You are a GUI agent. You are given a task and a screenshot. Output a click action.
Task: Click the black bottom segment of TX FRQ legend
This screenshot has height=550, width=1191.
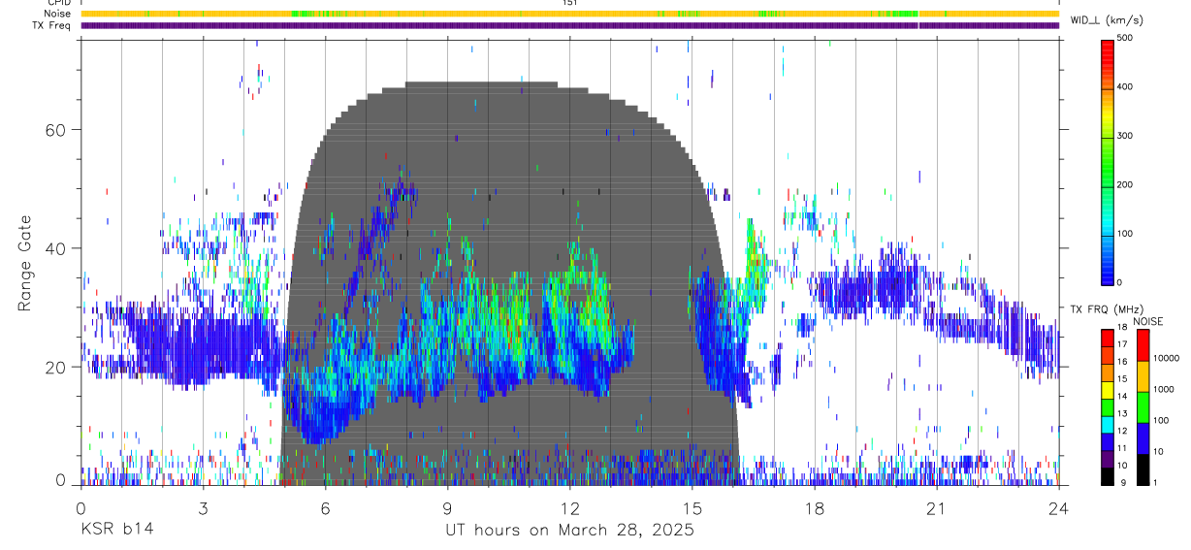tap(1107, 476)
